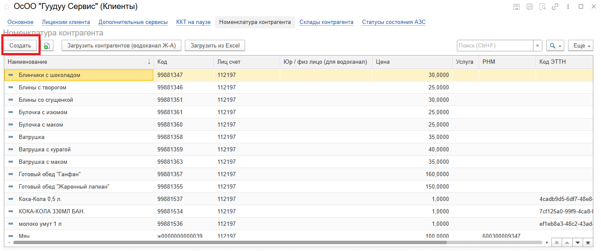Open the magnifier search options dropdown

[555, 46]
